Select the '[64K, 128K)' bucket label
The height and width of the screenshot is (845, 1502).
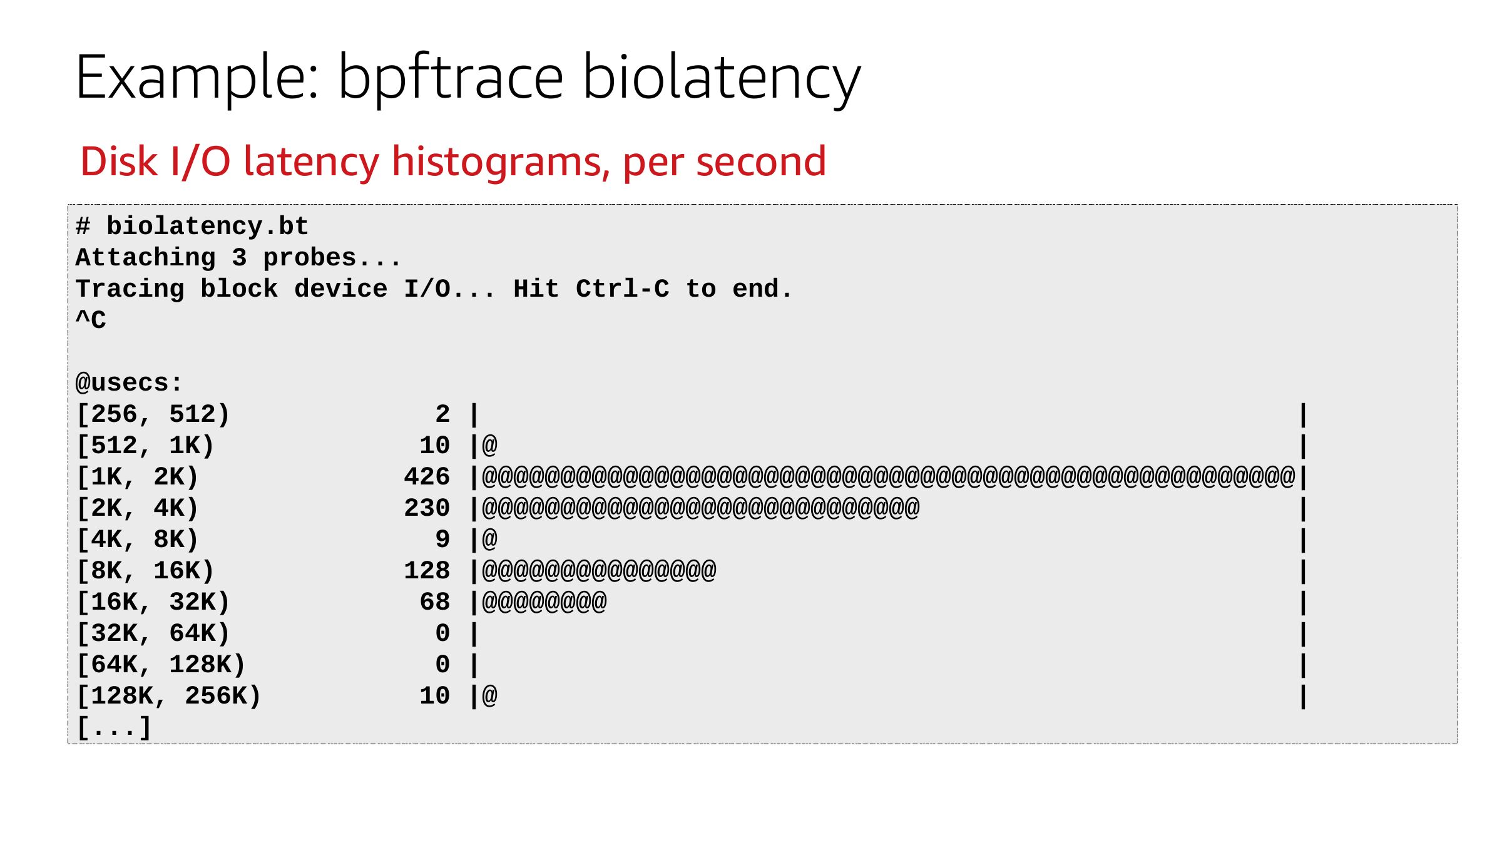(161, 664)
